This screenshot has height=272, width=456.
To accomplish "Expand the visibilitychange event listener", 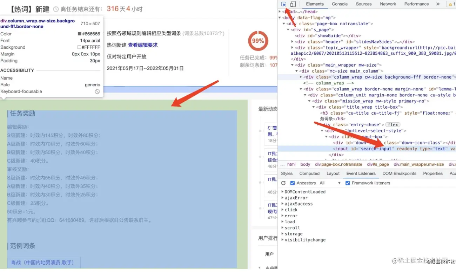I will click(x=283, y=240).
